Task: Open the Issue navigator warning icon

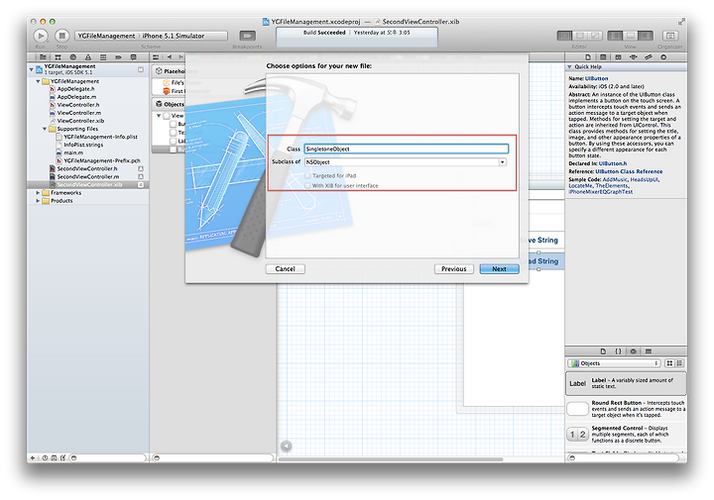Action: coord(88,57)
